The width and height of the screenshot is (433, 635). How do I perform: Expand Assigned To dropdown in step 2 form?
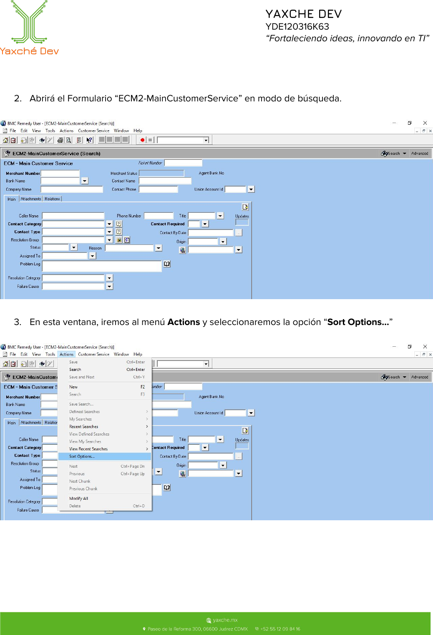point(93,256)
